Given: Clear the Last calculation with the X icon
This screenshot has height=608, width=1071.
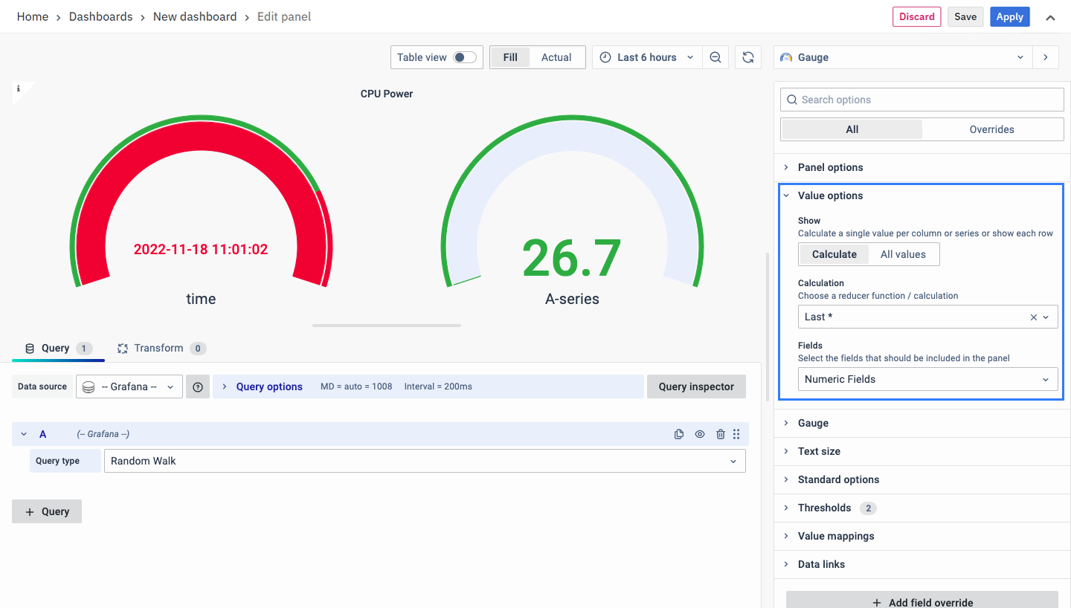Looking at the screenshot, I should point(1033,317).
